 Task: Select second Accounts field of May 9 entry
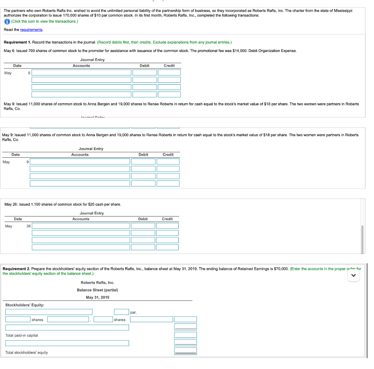[x=80, y=169]
